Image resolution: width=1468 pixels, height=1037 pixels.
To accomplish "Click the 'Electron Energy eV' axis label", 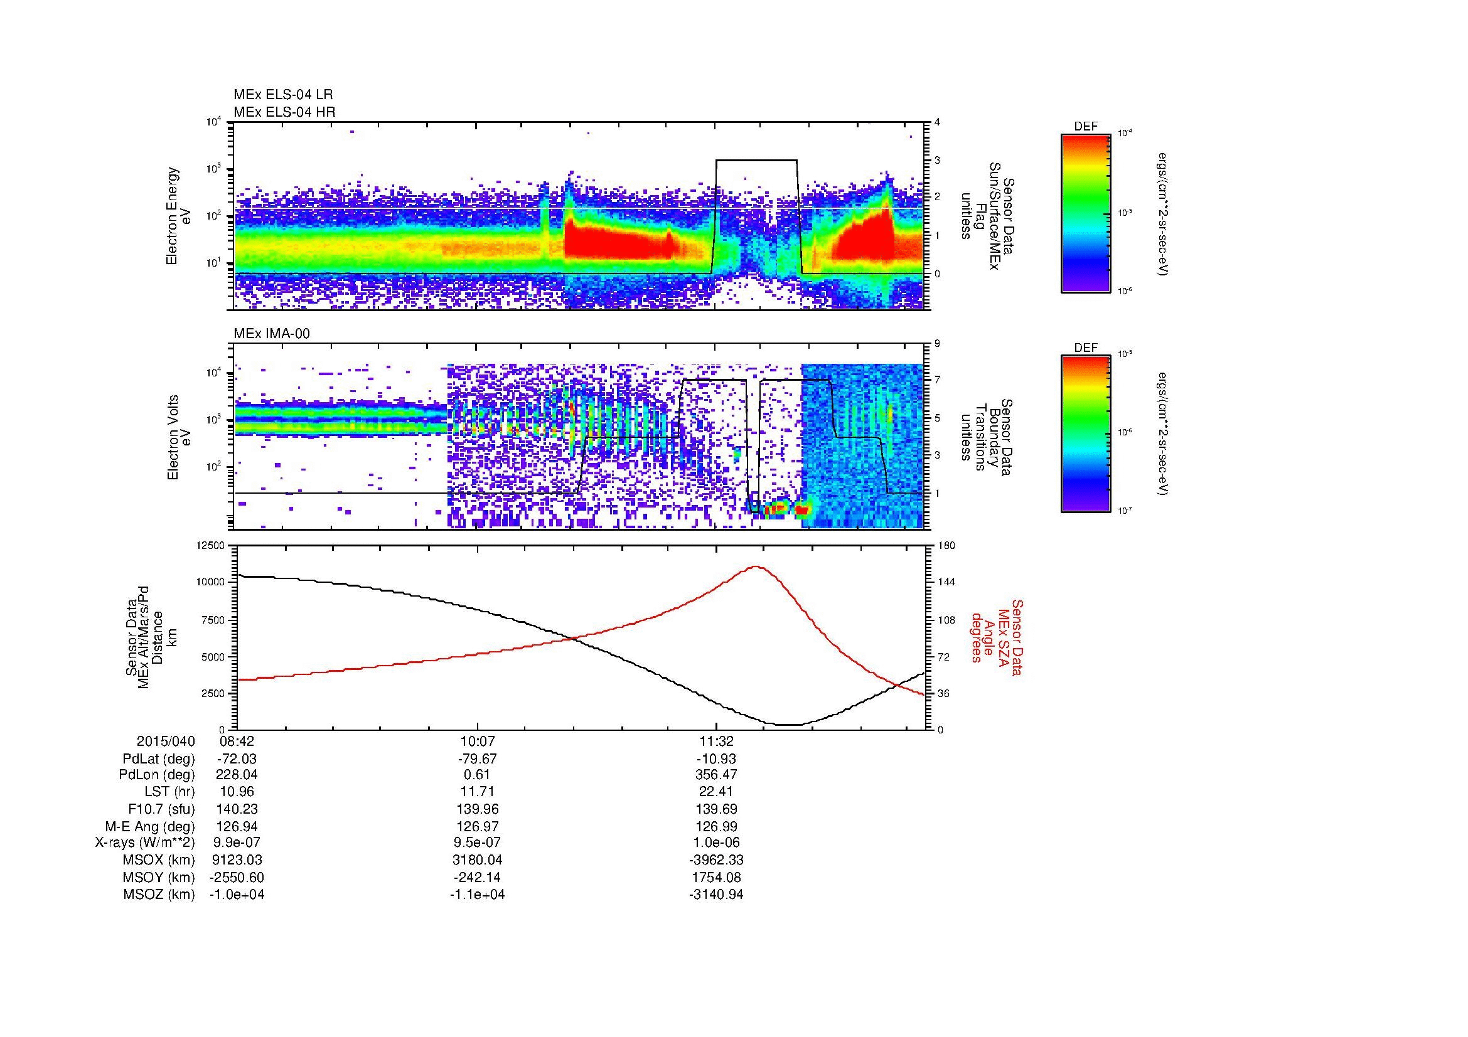I will 179,216.
